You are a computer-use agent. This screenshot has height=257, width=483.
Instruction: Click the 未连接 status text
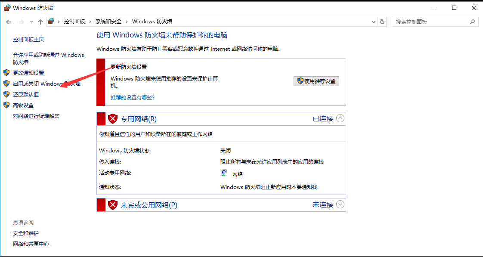[323, 204]
